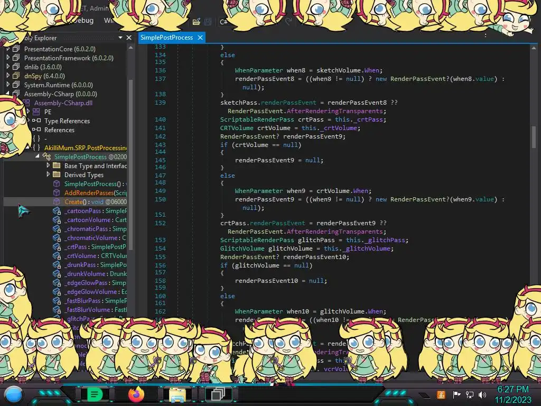Open Assembly Explorer panel options arrow

pyautogui.click(x=120, y=38)
